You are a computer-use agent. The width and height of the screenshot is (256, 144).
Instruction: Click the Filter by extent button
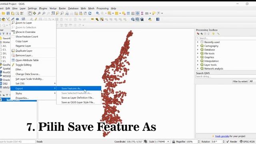pos(240,81)
